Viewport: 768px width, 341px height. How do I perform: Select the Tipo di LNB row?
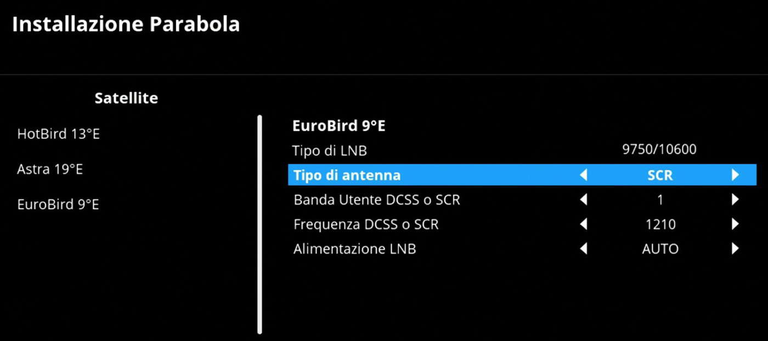pos(330,151)
